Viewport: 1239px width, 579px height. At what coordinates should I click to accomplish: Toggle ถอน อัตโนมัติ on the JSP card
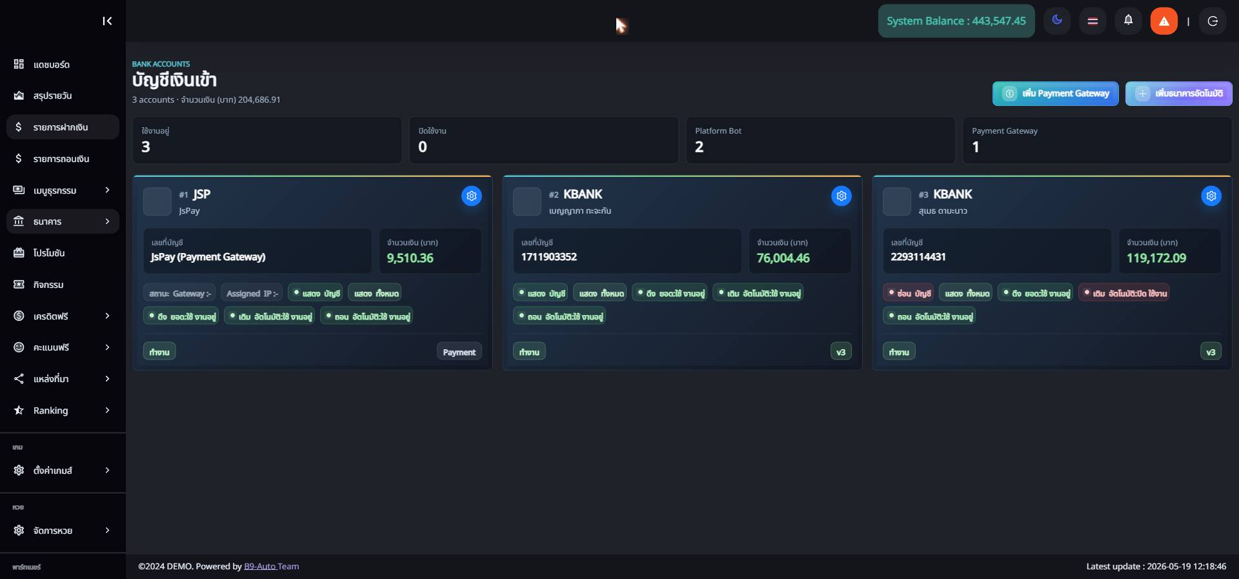[x=366, y=316]
